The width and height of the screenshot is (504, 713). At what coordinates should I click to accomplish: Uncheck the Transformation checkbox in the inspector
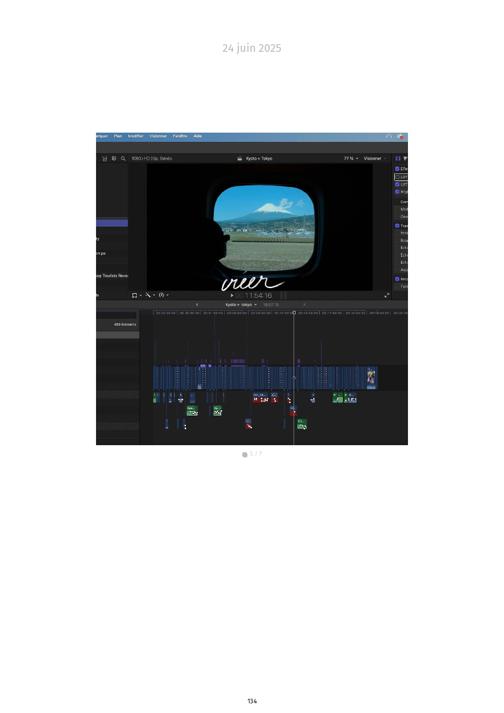pos(397,226)
